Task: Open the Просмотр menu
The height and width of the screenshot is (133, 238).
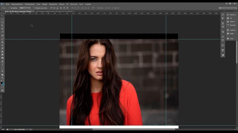Action: coord(74,4)
